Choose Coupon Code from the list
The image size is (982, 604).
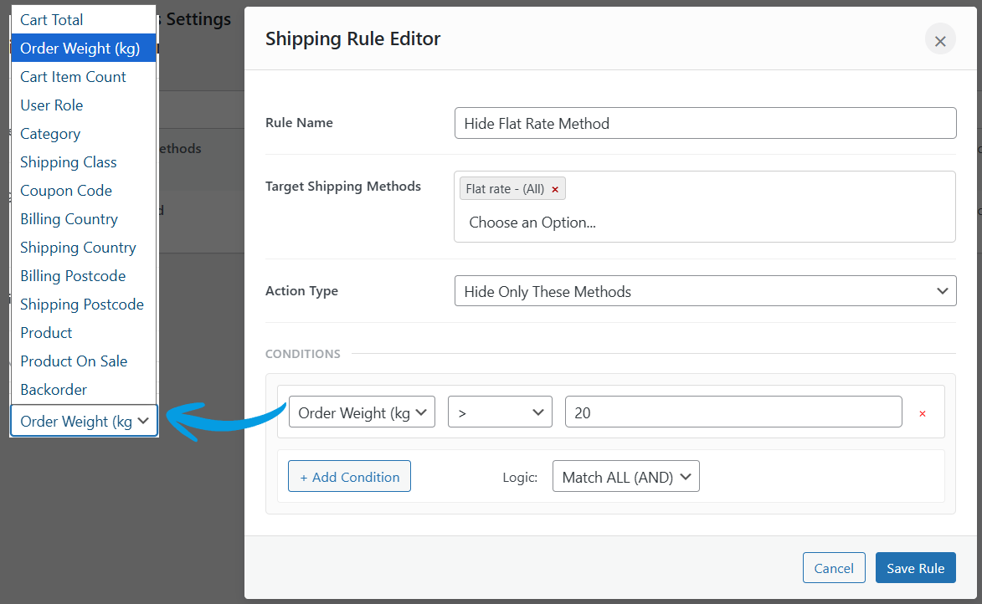(66, 191)
